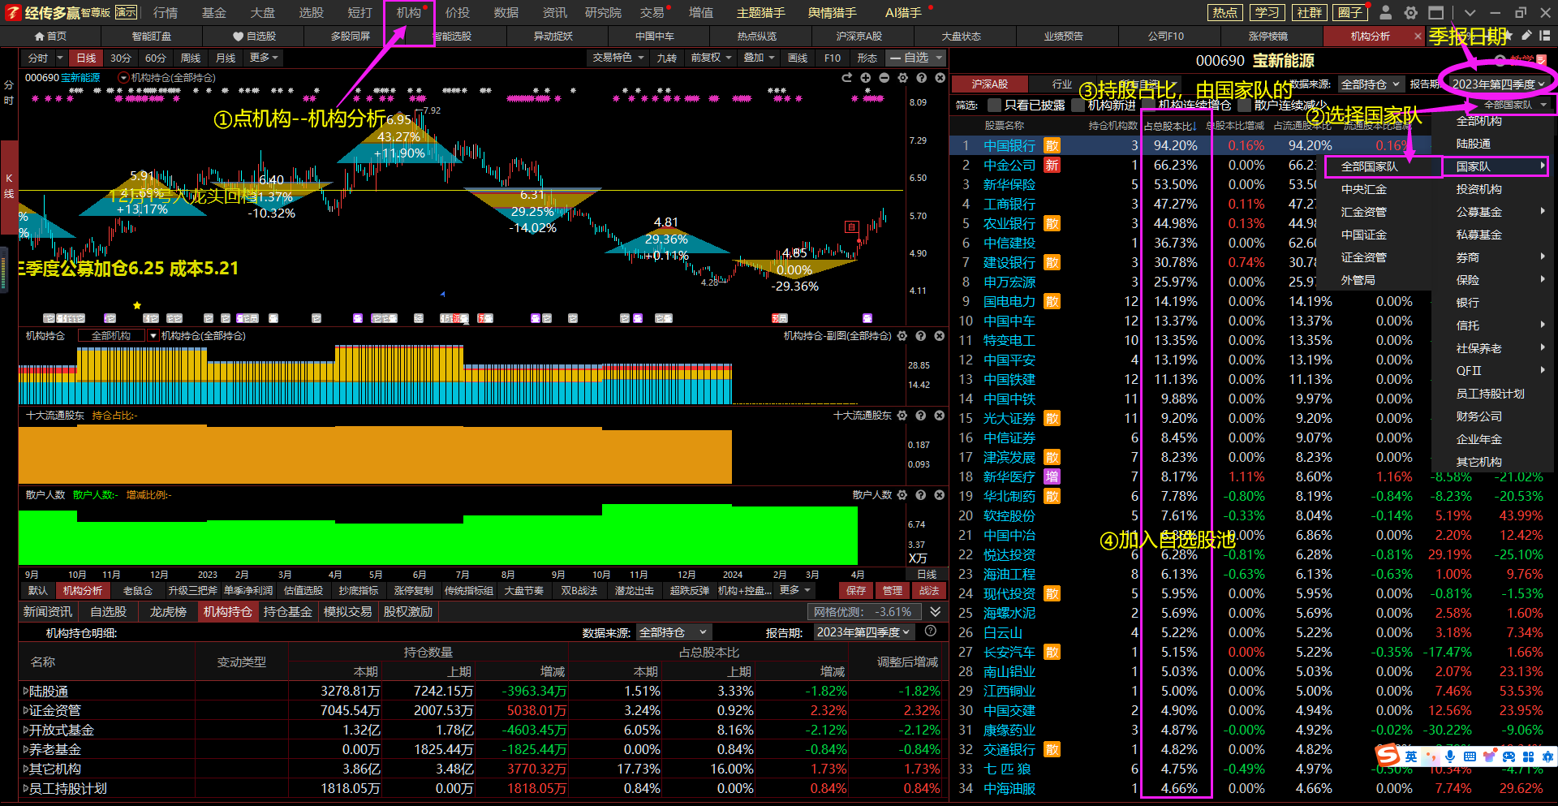Click the red 管理 button
Image resolution: width=1558 pixels, height=806 pixels.
point(893,590)
